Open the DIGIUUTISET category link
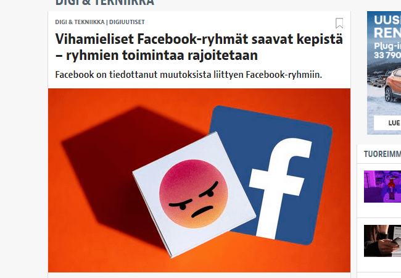The width and height of the screenshot is (401, 278). click(127, 22)
